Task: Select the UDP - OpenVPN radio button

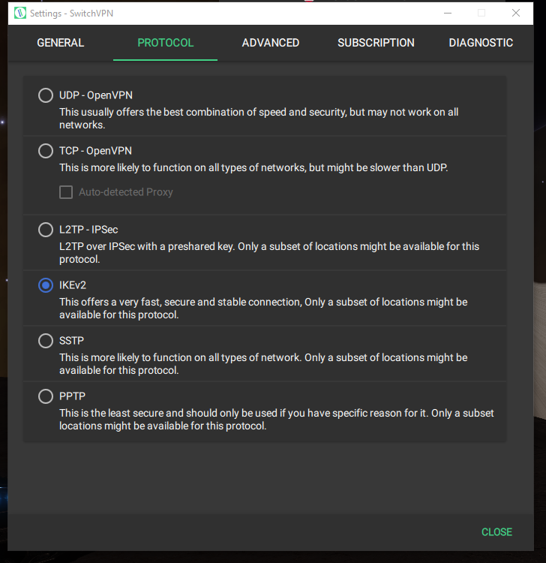Action: (x=46, y=95)
